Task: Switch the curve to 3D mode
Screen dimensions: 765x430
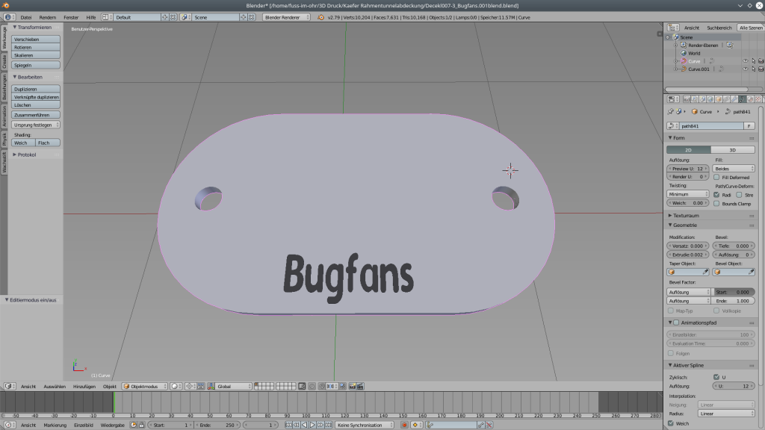Action: [733, 150]
